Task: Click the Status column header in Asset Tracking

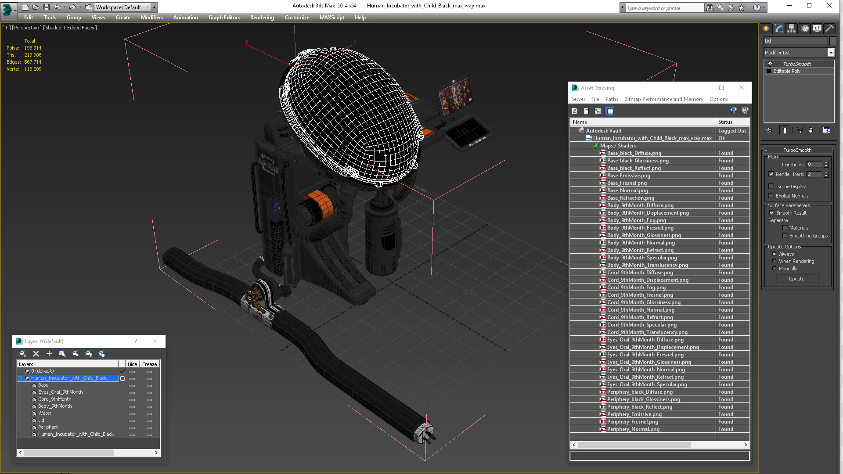Action: coord(732,122)
